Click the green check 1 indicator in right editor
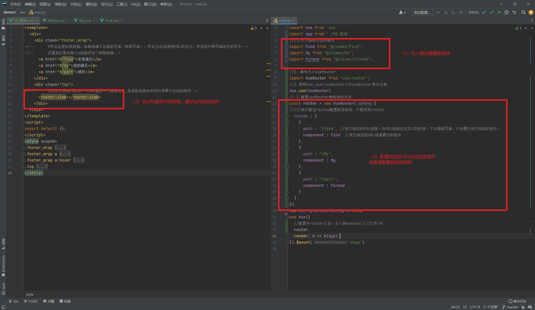 coord(518,28)
